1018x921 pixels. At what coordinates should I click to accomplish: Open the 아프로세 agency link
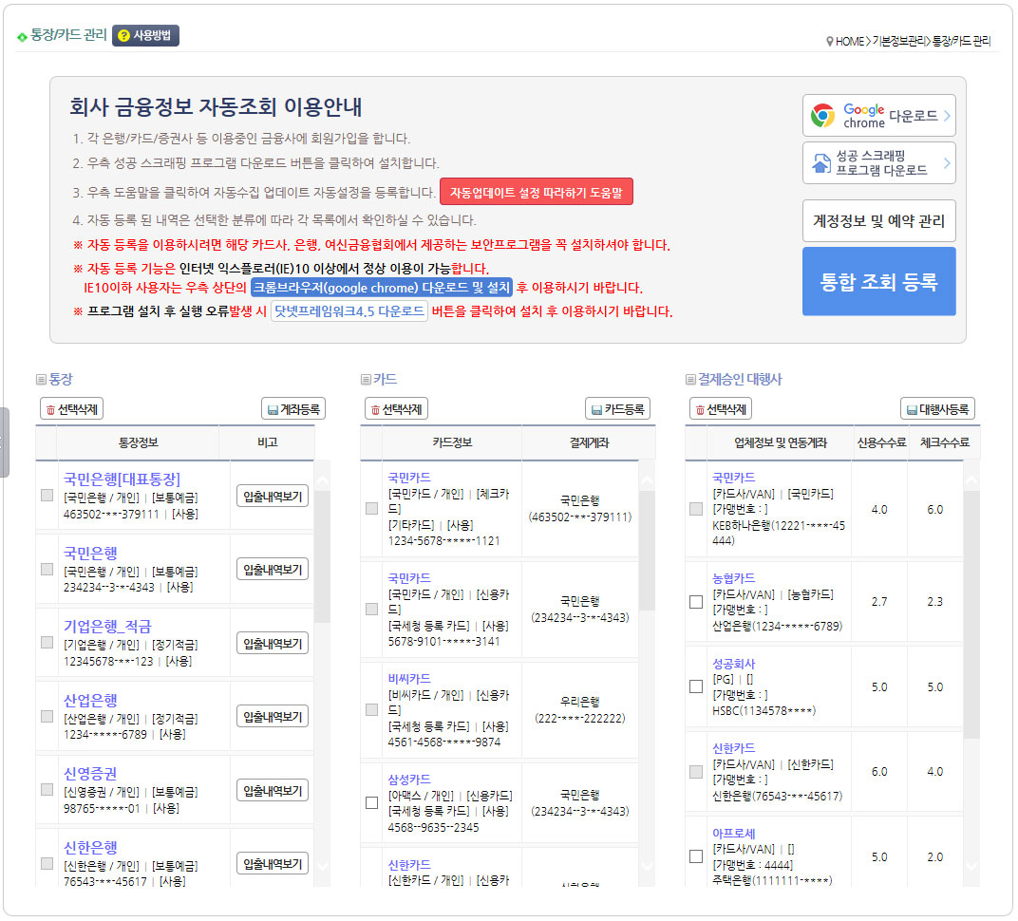pos(734,834)
